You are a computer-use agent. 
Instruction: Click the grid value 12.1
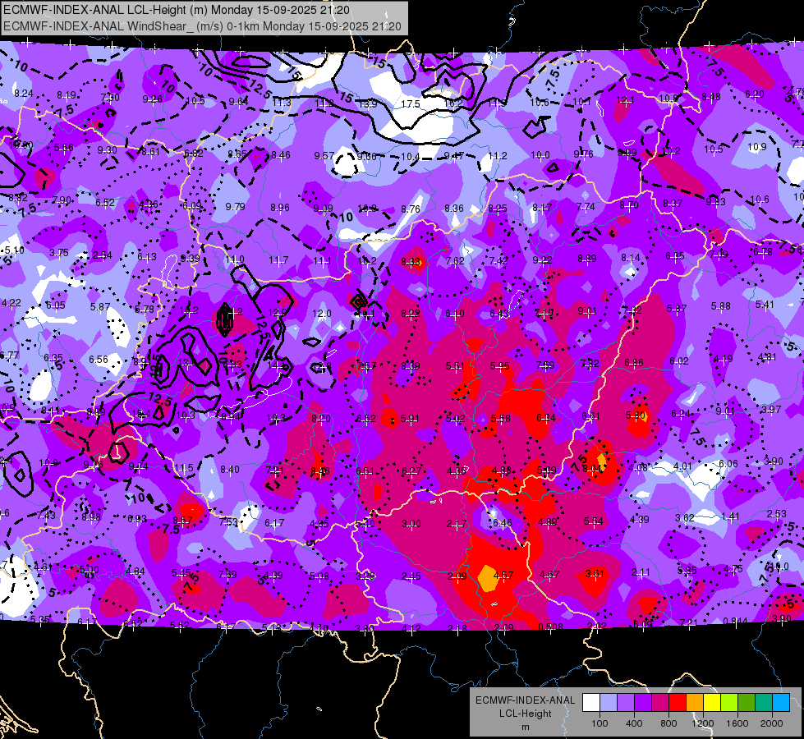(625, 100)
